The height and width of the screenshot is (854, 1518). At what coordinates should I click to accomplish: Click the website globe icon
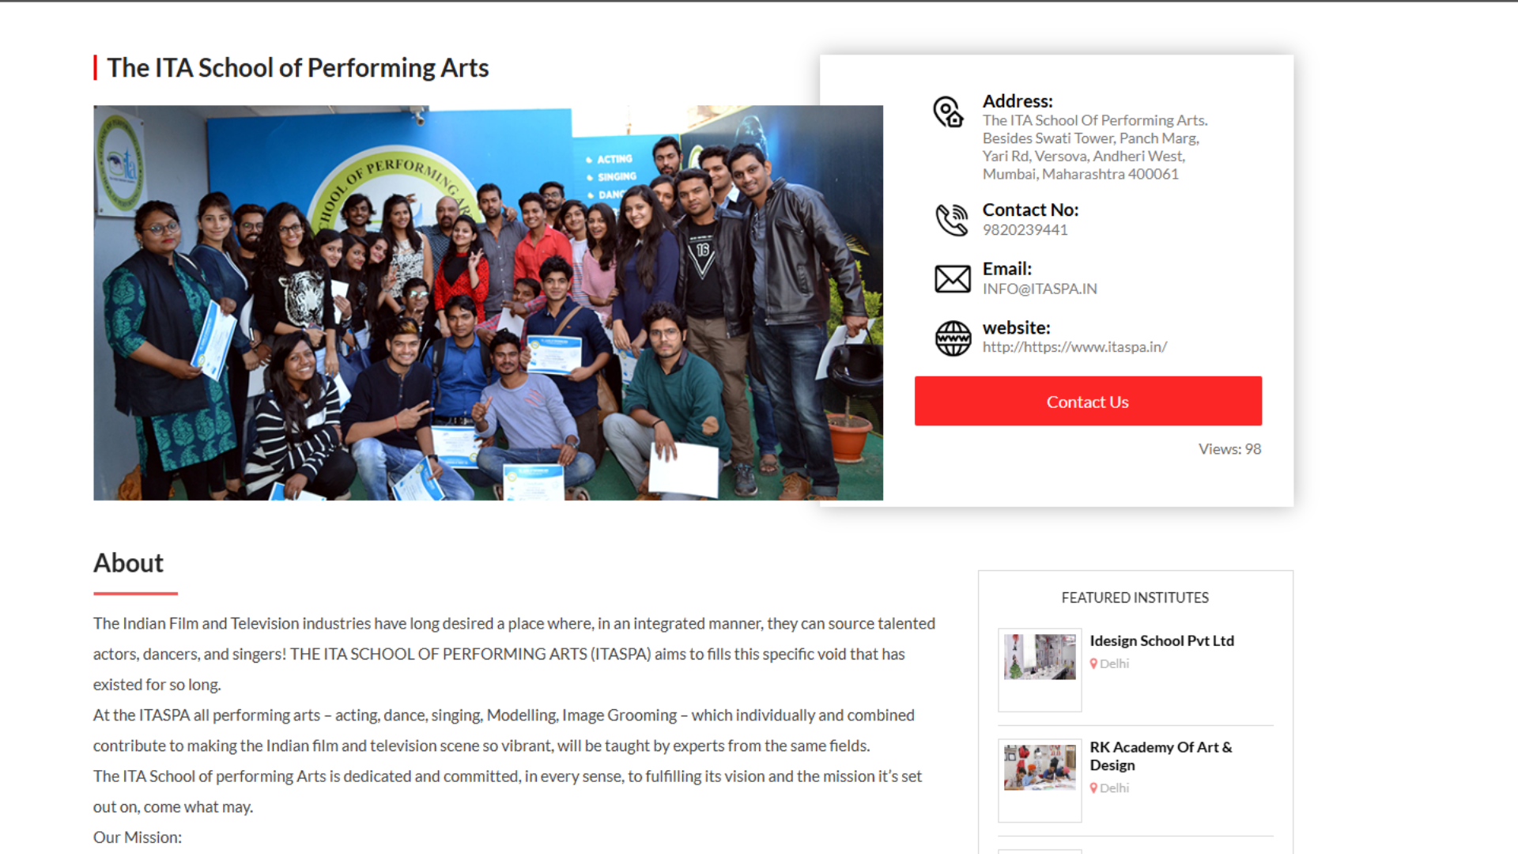coord(953,338)
